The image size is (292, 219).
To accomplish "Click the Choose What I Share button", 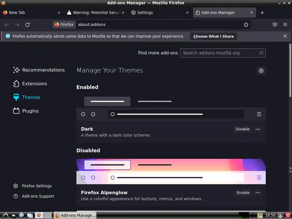I will pos(213,36).
